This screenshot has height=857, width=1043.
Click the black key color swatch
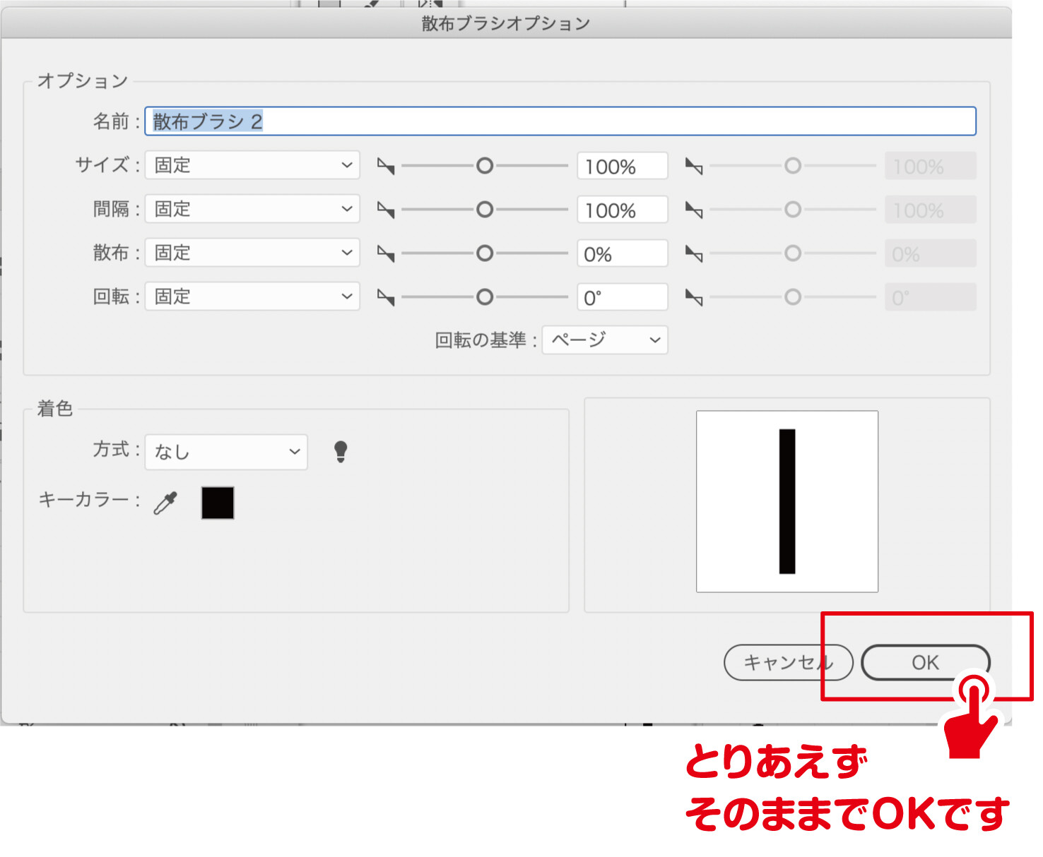[218, 503]
